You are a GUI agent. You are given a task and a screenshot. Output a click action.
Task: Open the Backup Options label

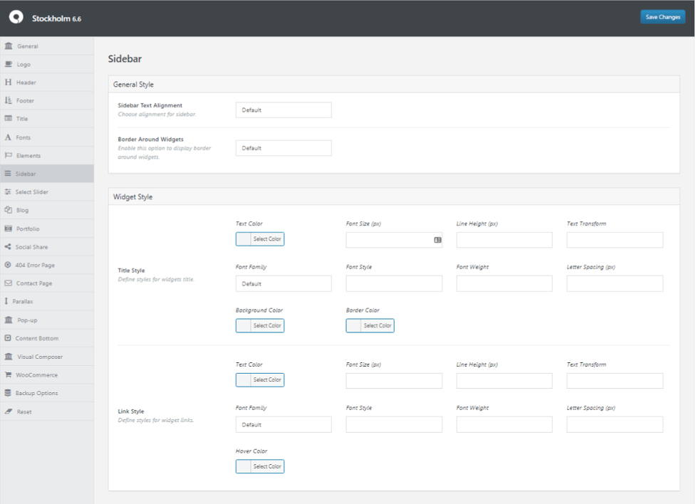(36, 393)
